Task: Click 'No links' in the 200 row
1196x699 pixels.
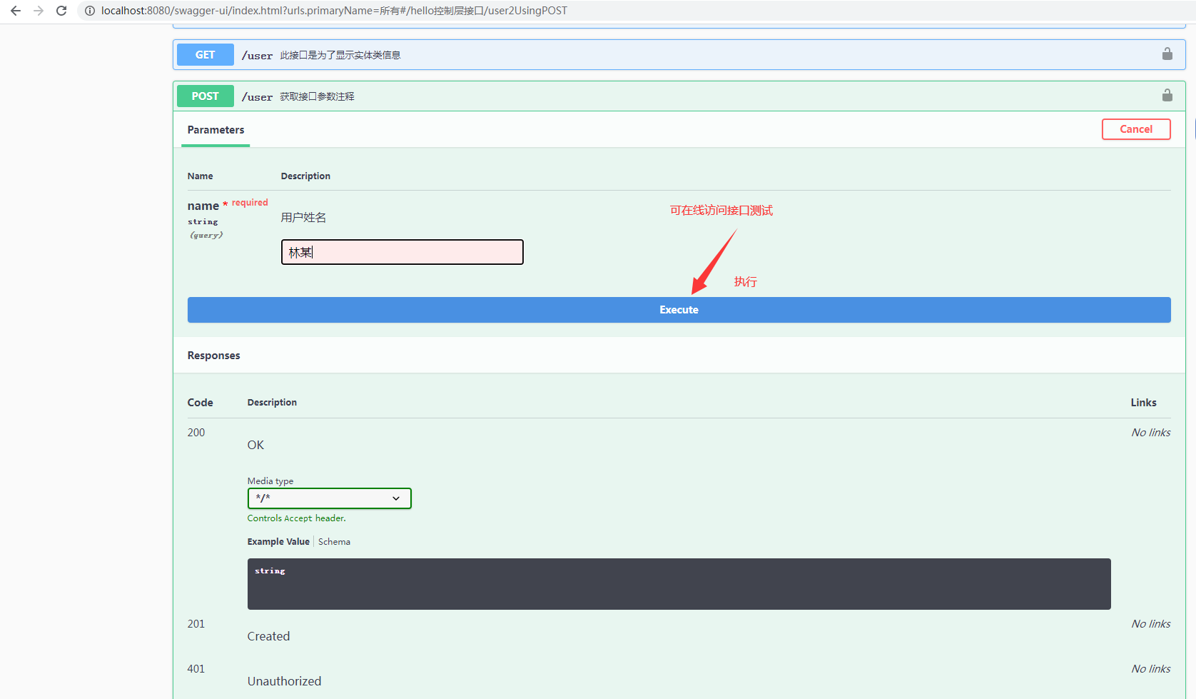Action: [1150, 433]
